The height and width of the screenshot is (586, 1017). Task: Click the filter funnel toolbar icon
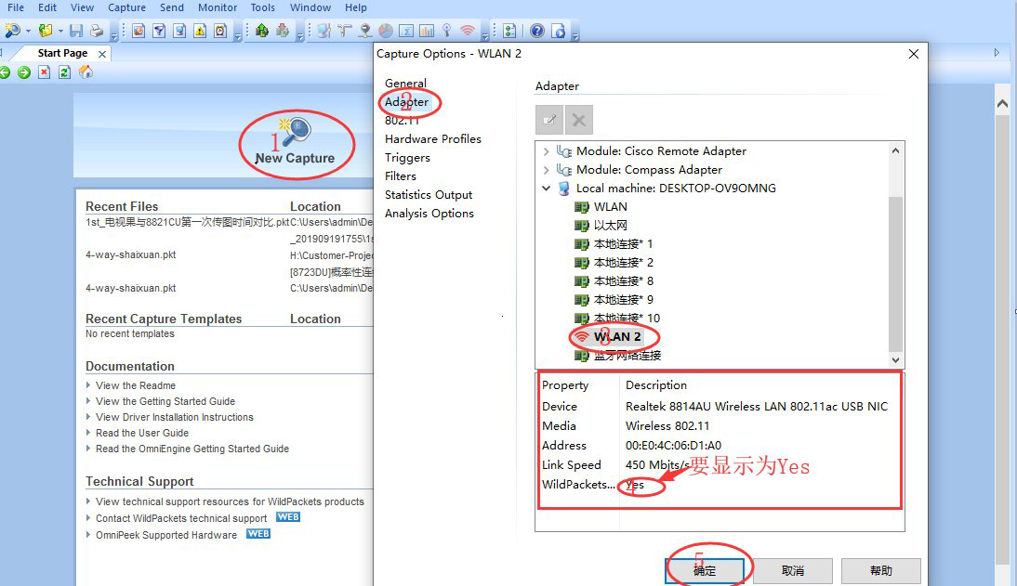click(x=159, y=31)
